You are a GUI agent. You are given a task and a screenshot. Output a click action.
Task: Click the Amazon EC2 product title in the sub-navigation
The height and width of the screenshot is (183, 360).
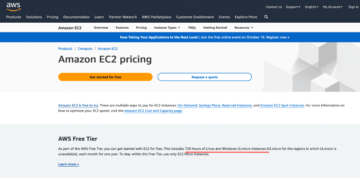tap(70, 28)
